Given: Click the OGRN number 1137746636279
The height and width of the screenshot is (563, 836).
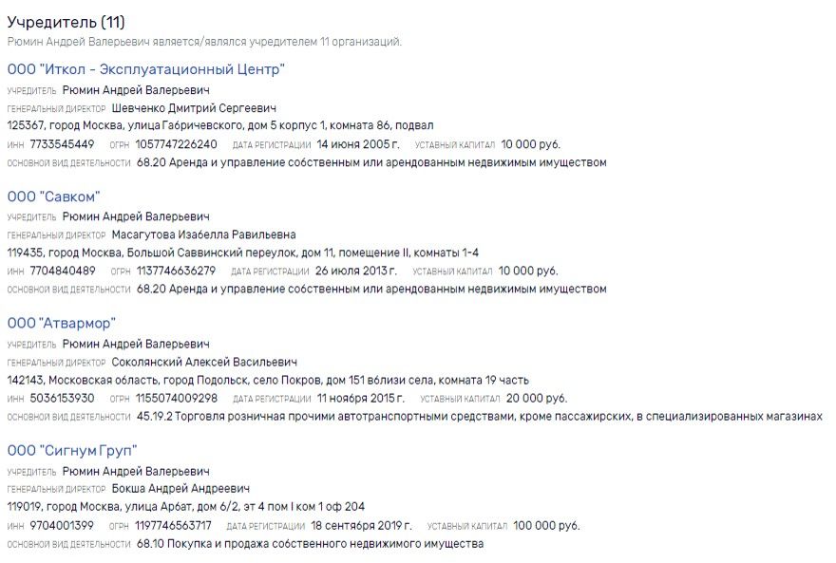Looking at the screenshot, I should (176, 271).
